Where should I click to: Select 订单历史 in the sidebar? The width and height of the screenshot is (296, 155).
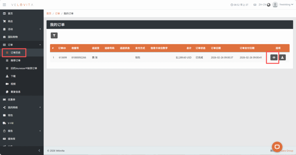pos(16,53)
